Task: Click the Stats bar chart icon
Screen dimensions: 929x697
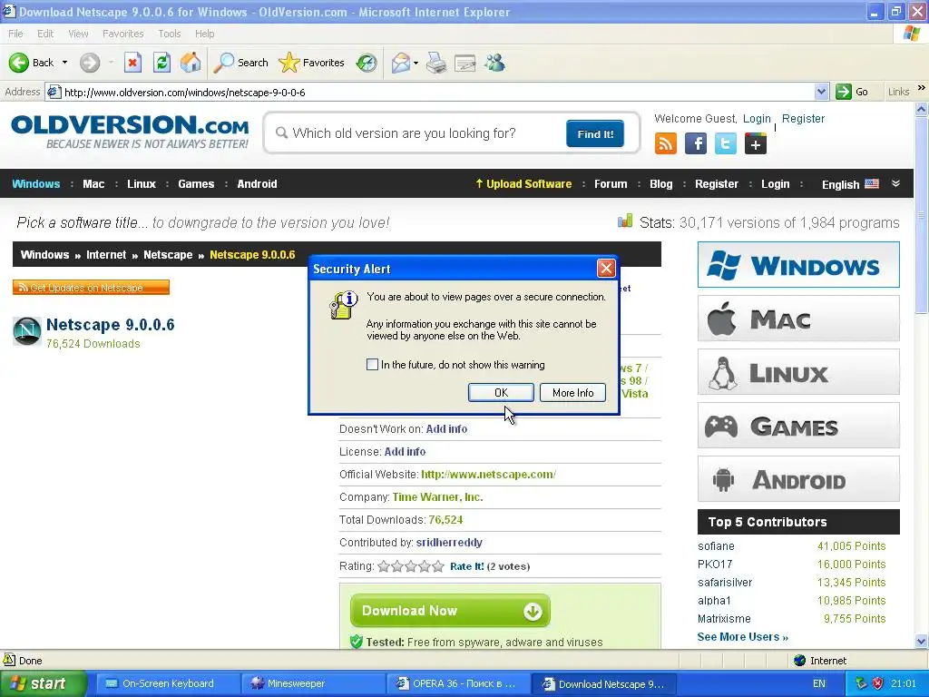Action: [625, 221]
